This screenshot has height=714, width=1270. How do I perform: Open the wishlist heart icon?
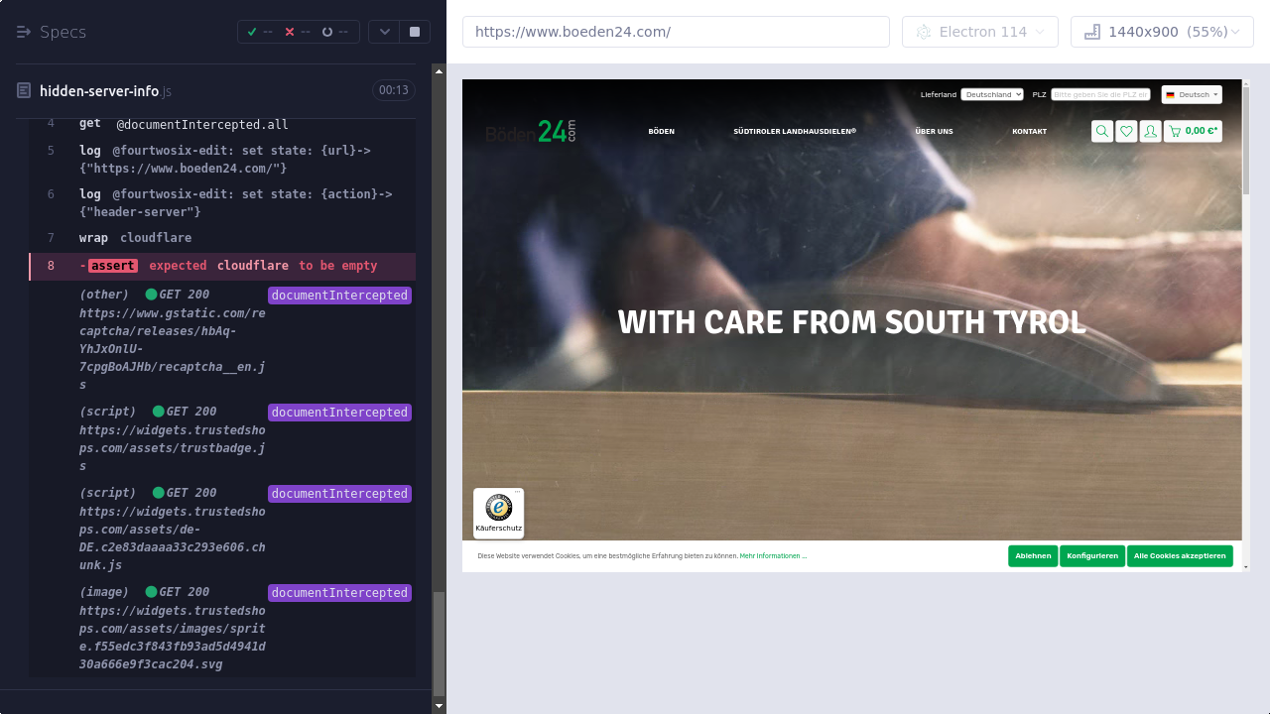coord(1126,131)
